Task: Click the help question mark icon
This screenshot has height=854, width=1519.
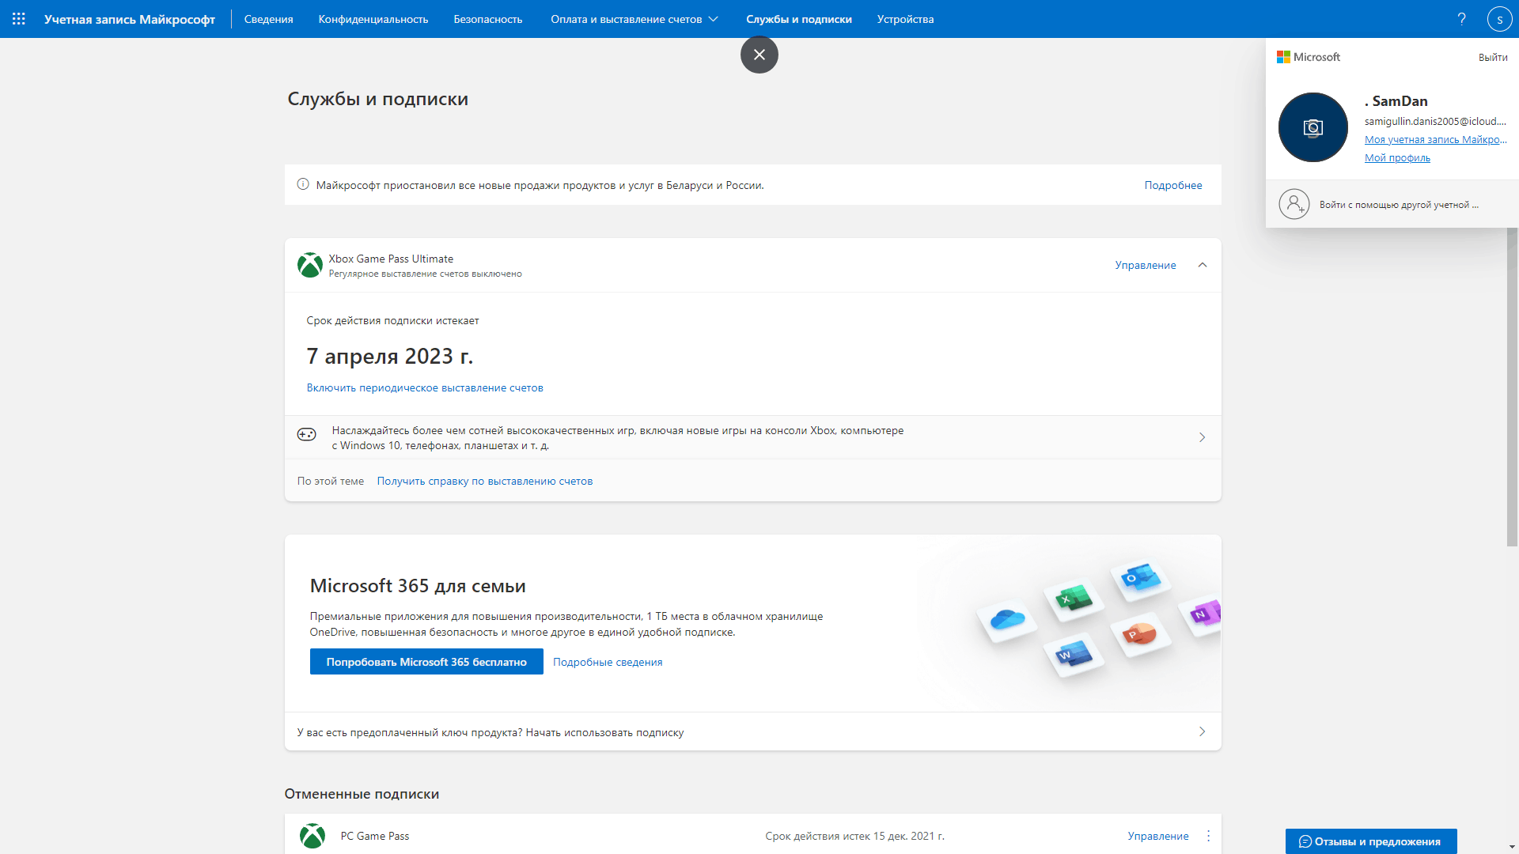Action: point(1461,19)
